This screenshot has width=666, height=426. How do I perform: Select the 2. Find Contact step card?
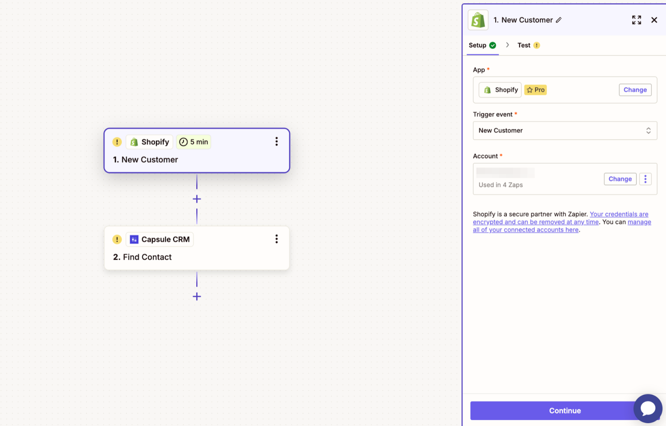pyautogui.click(x=197, y=248)
